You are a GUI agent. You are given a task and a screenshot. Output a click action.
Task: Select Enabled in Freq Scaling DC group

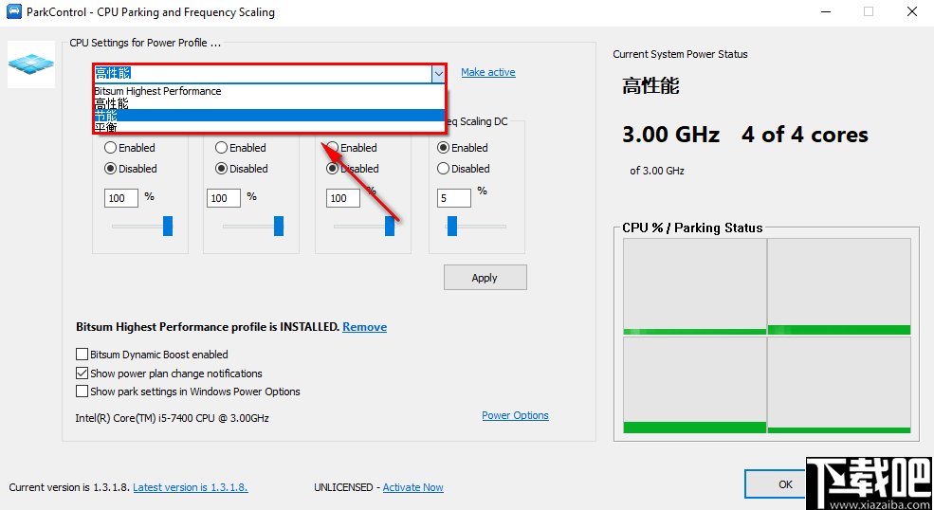click(463, 148)
